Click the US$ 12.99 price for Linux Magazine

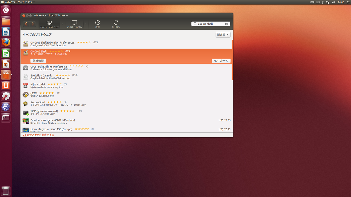[x=225, y=129]
